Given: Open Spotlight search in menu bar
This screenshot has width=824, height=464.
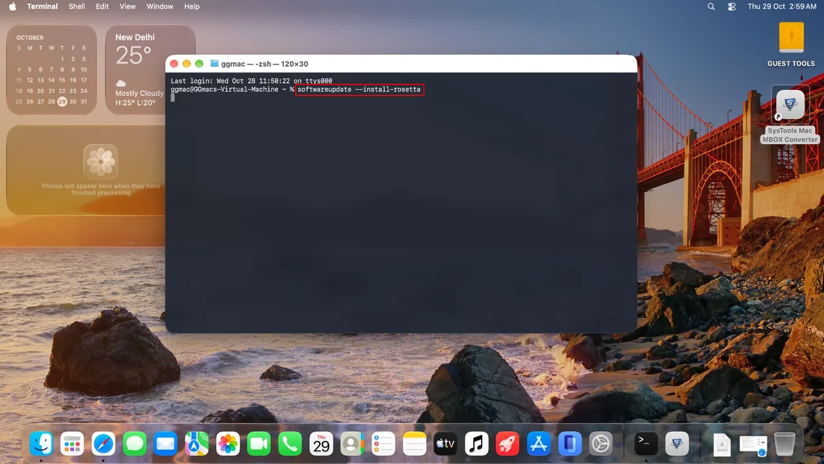Looking at the screenshot, I should (711, 6).
